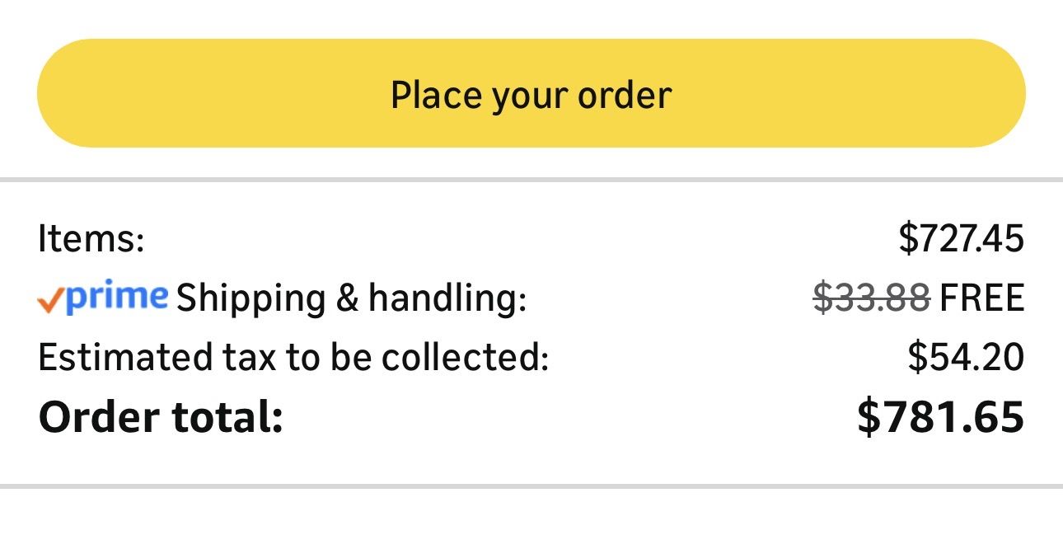Image resolution: width=1063 pixels, height=535 pixels.
Task: Click the Shipping & handling label
Action: point(351,298)
